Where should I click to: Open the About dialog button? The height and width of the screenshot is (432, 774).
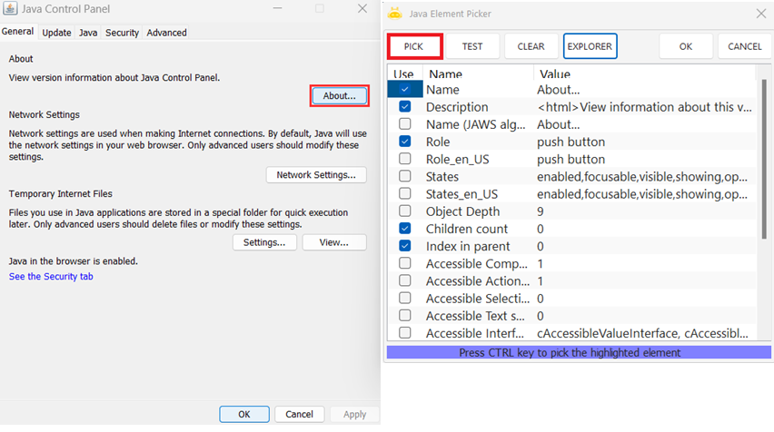339,95
